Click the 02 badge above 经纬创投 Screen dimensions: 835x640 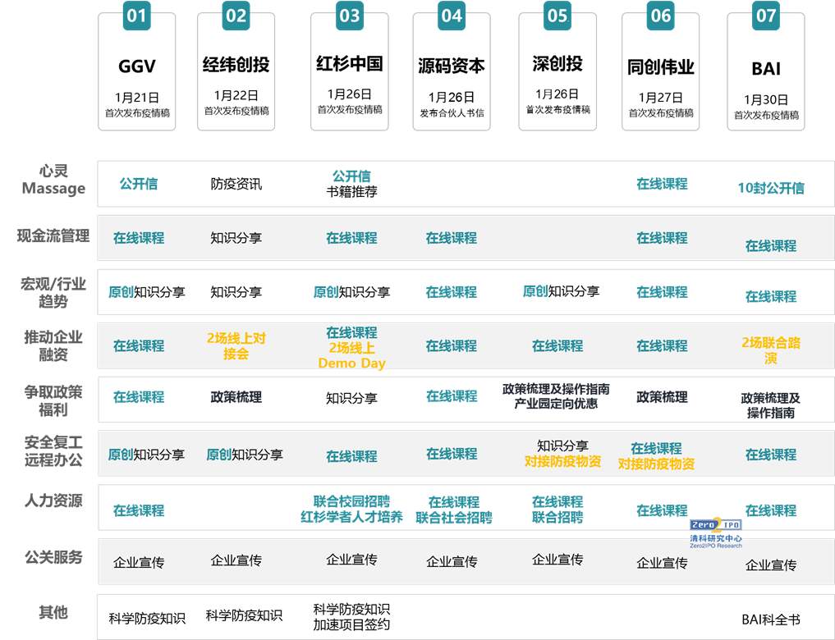(236, 16)
